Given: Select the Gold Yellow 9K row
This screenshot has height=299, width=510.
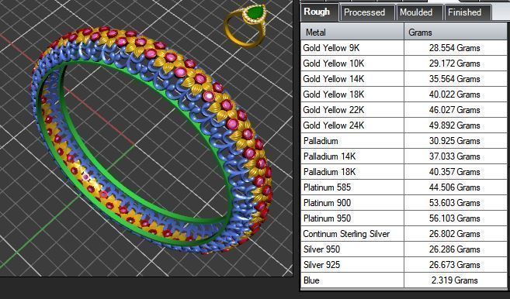Looking at the screenshot, I should (404, 48).
